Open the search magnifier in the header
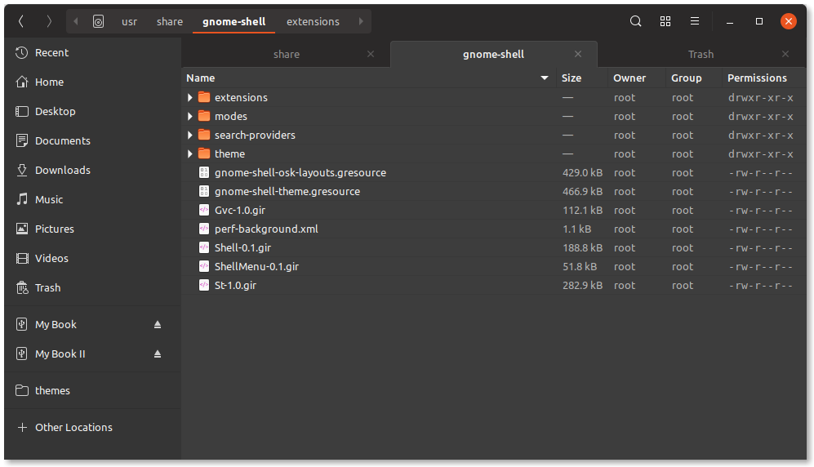This screenshot has height=467, width=814. coord(635,21)
